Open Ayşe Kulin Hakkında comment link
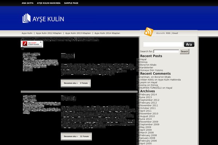The height and width of the screenshot is (145, 218). click(x=169, y=80)
